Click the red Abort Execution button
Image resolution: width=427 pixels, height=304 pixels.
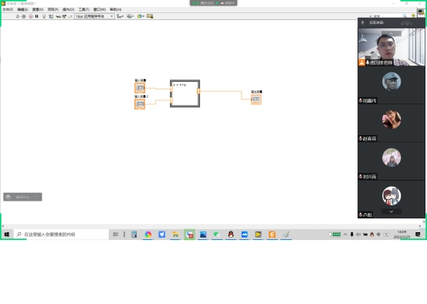coord(31,16)
